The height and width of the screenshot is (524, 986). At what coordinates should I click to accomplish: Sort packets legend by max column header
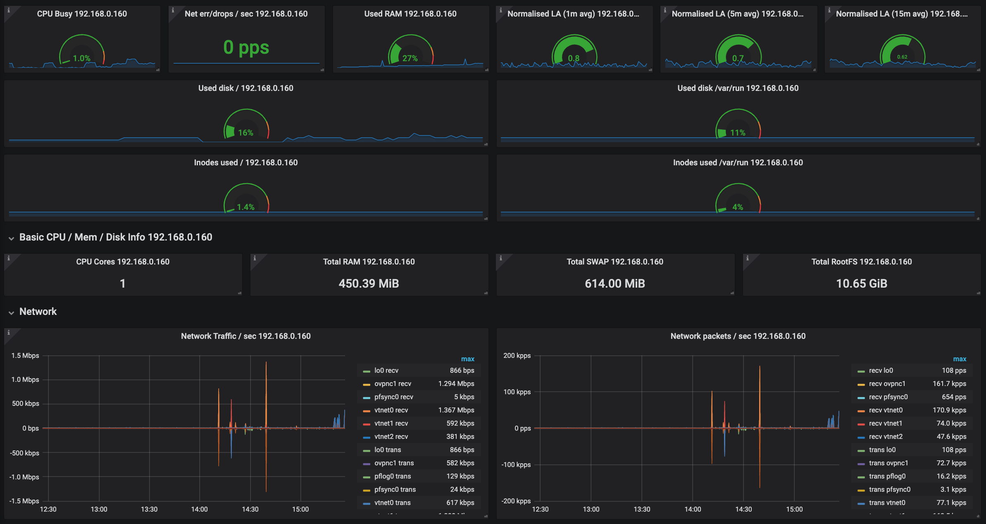[959, 359]
